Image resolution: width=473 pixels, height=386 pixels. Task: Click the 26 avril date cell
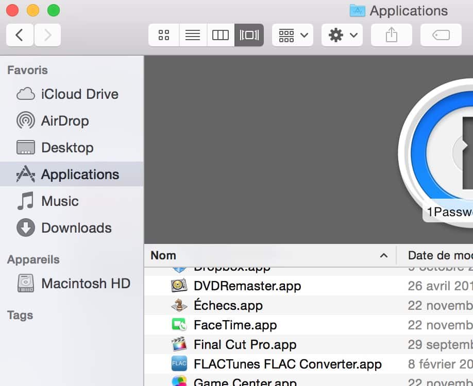point(441,286)
